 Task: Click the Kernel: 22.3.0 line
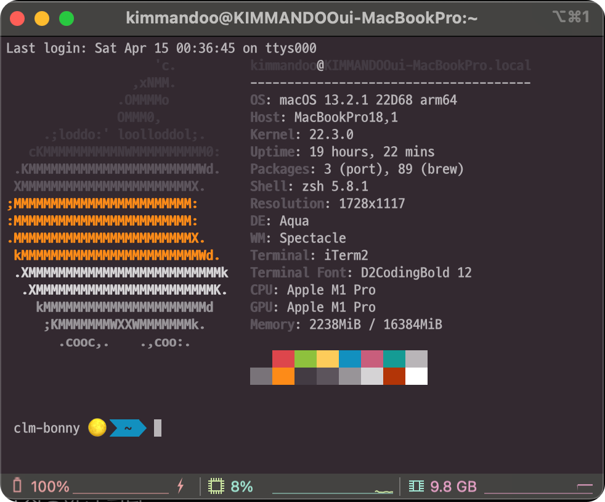(x=302, y=134)
